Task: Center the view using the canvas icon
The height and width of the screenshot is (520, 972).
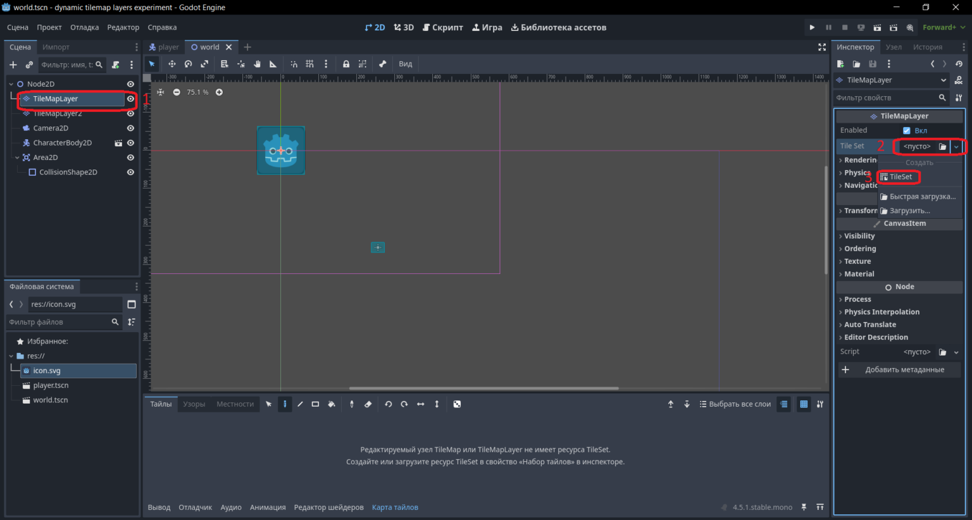Action: pos(161,92)
